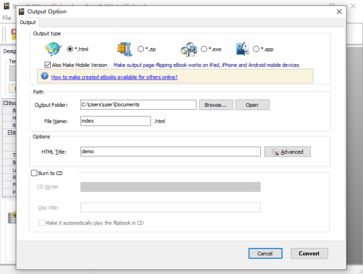Enable the Burn to CD checkbox
Image resolution: width=363 pixels, height=274 pixels.
pos(34,173)
